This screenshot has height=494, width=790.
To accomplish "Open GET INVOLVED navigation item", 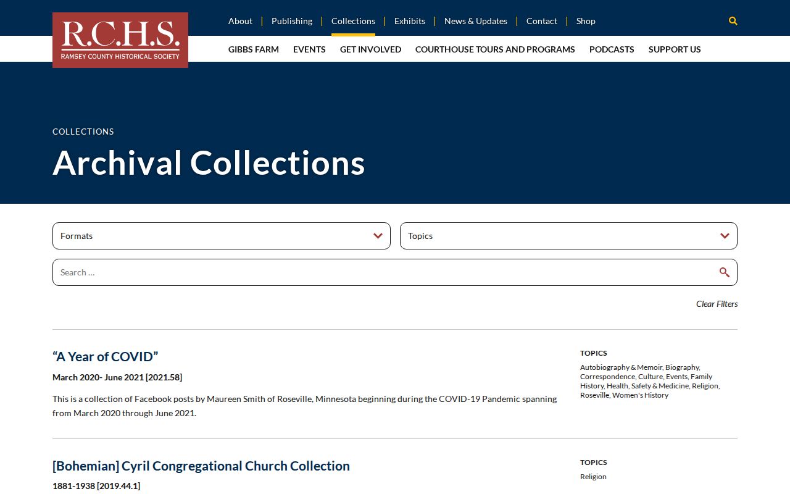I will [370, 49].
